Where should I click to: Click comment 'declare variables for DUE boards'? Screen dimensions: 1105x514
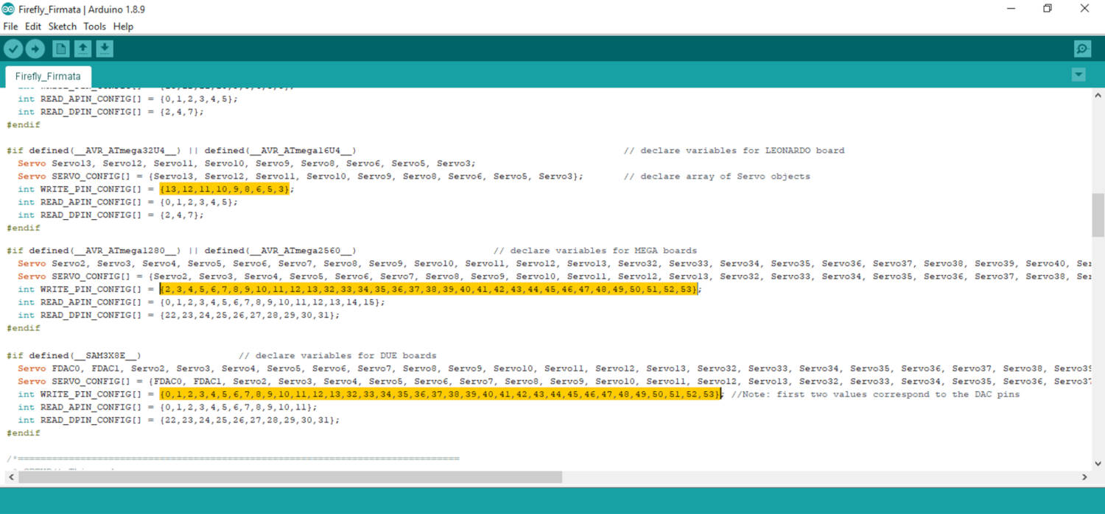[337, 355]
